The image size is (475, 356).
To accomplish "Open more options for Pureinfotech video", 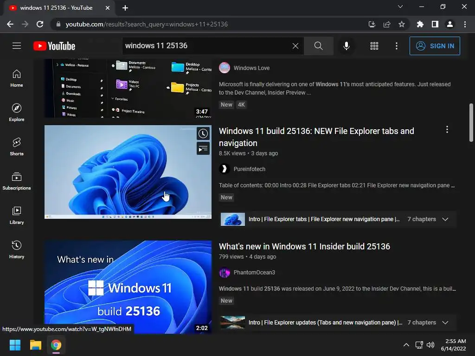I will coord(447,130).
